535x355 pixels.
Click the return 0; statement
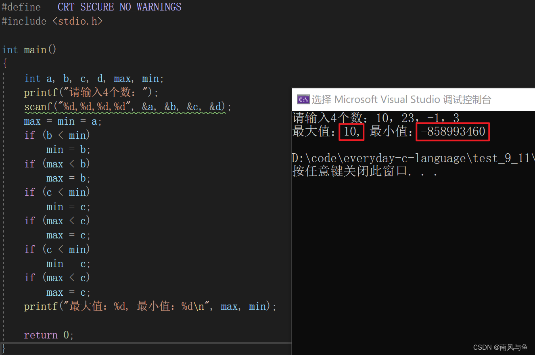49,335
